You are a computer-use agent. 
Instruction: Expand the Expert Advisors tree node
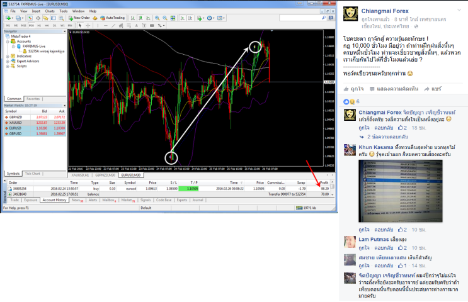click(8, 61)
